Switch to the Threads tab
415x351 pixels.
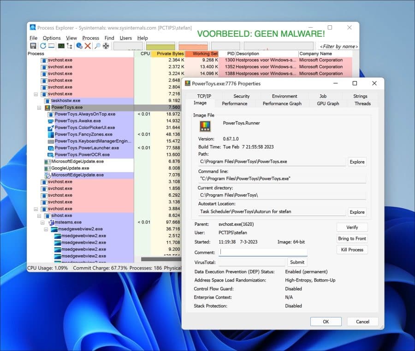point(362,104)
